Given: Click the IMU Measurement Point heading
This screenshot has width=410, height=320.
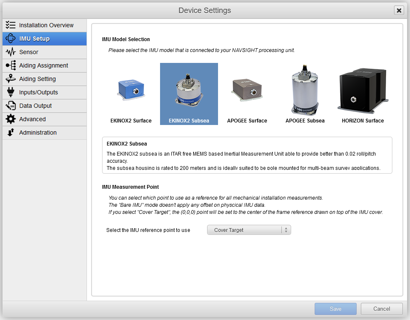Looking at the screenshot, I should click(130, 187).
